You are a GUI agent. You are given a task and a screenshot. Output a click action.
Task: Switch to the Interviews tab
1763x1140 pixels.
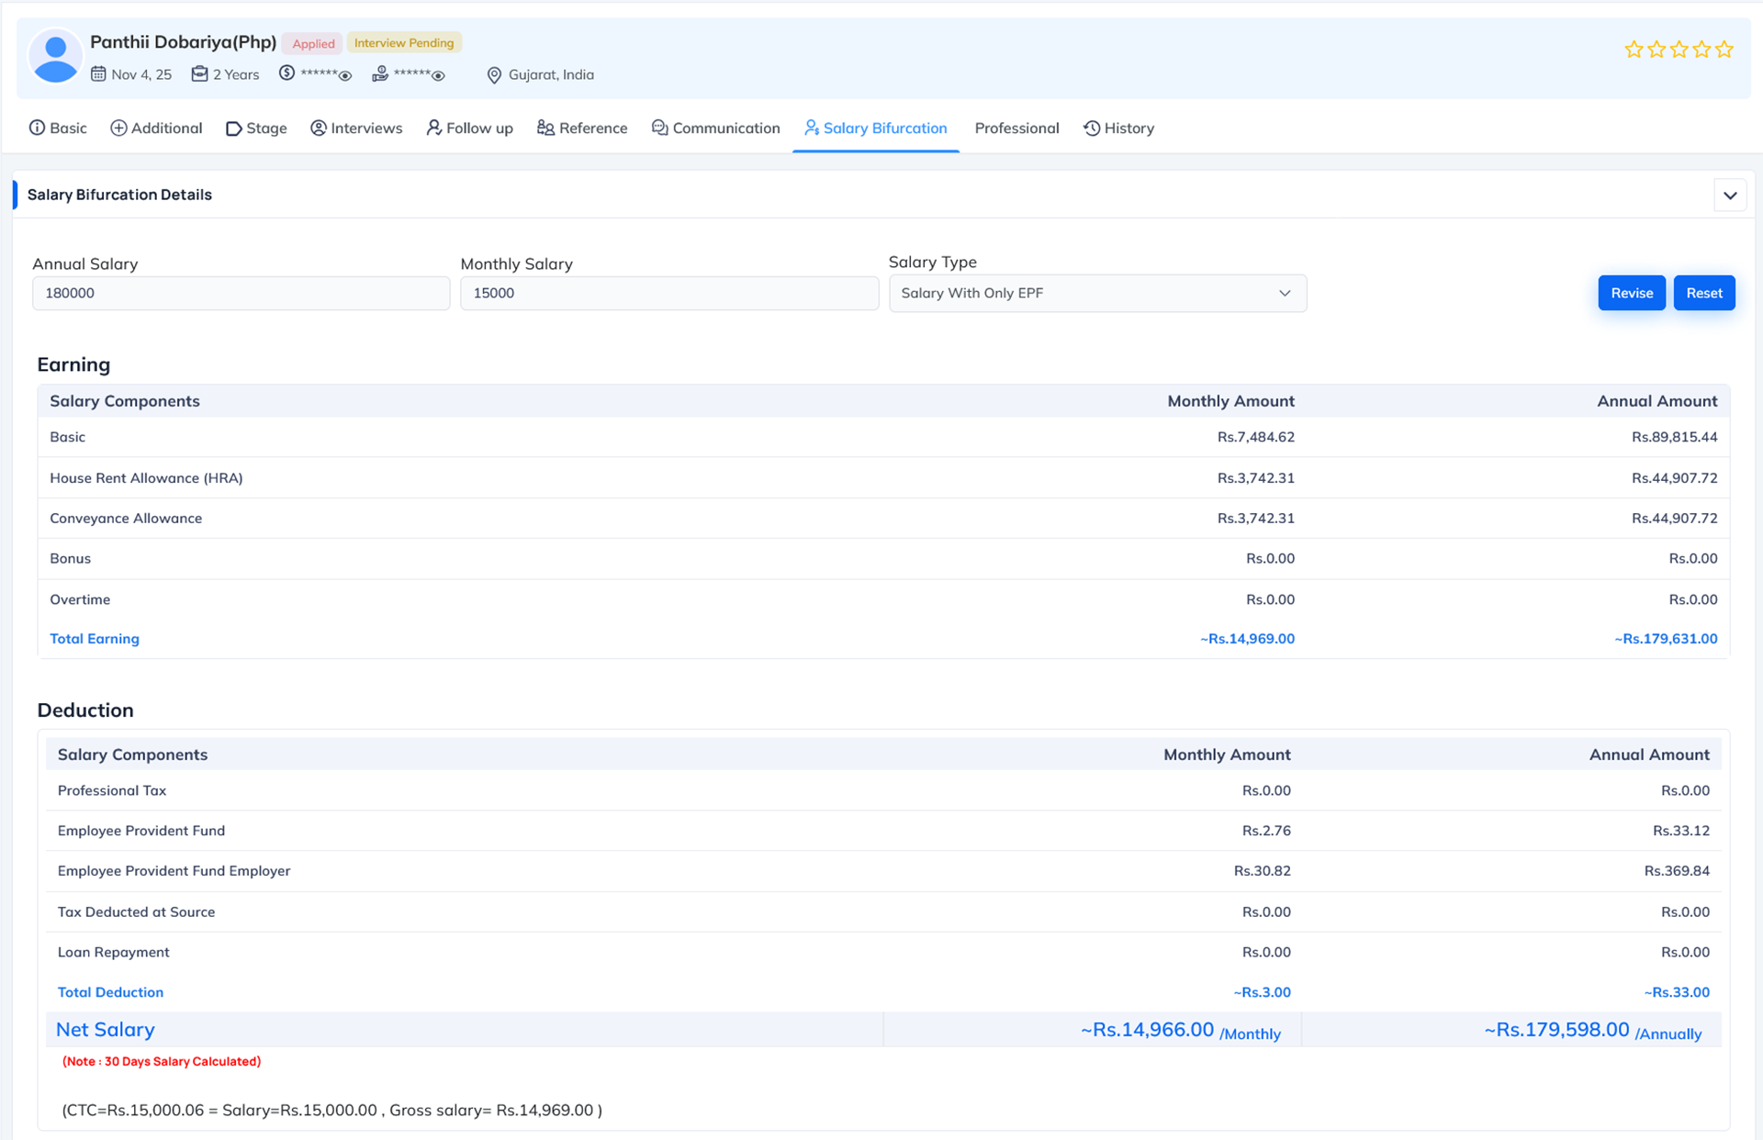click(x=356, y=129)
